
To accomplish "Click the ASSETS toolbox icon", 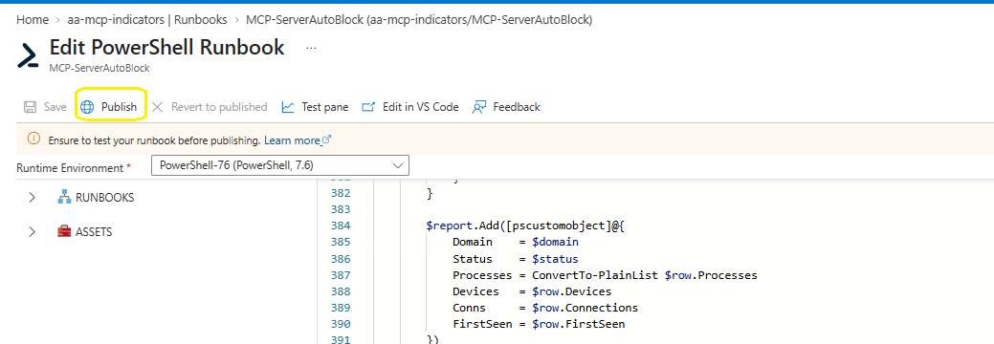I will click(x=65, y=232).
